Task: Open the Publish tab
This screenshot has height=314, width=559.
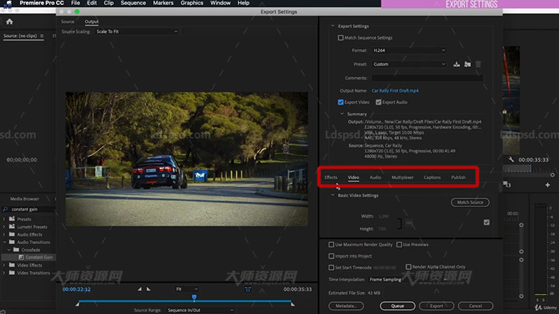Action: tap(458, 177)
